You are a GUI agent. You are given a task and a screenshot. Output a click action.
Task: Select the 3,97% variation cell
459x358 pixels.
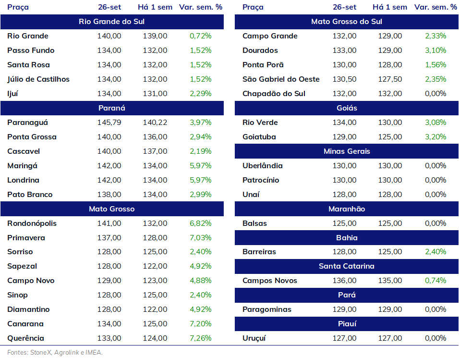click(x=201, y=123)
